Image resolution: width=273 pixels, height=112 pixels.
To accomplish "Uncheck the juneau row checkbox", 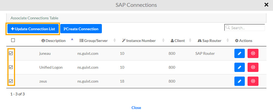I will 11,53.
